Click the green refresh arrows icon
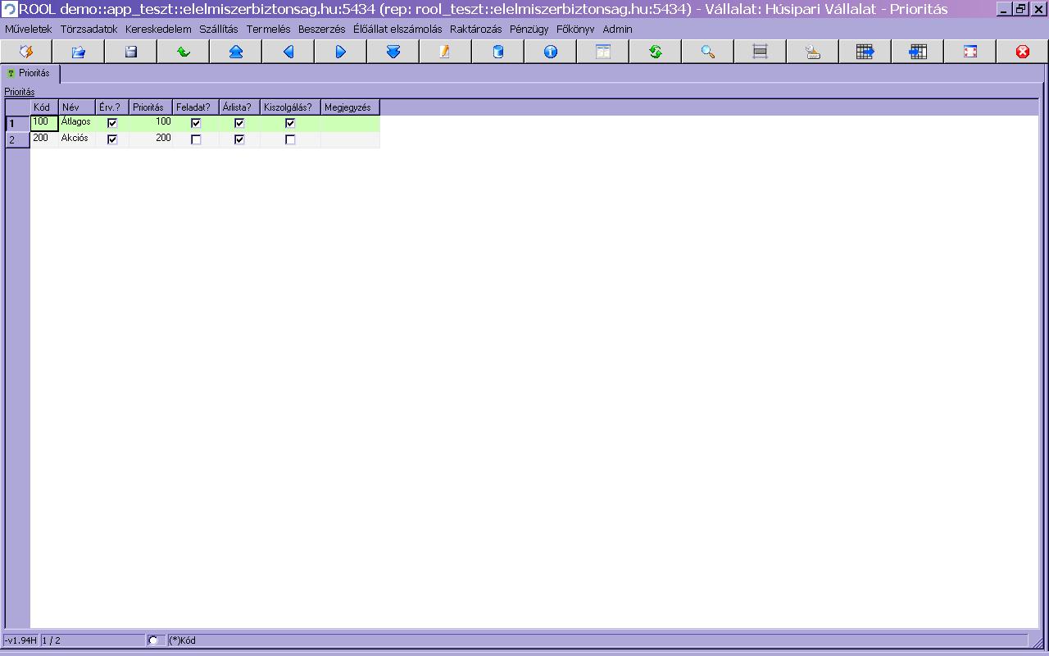 656,52
